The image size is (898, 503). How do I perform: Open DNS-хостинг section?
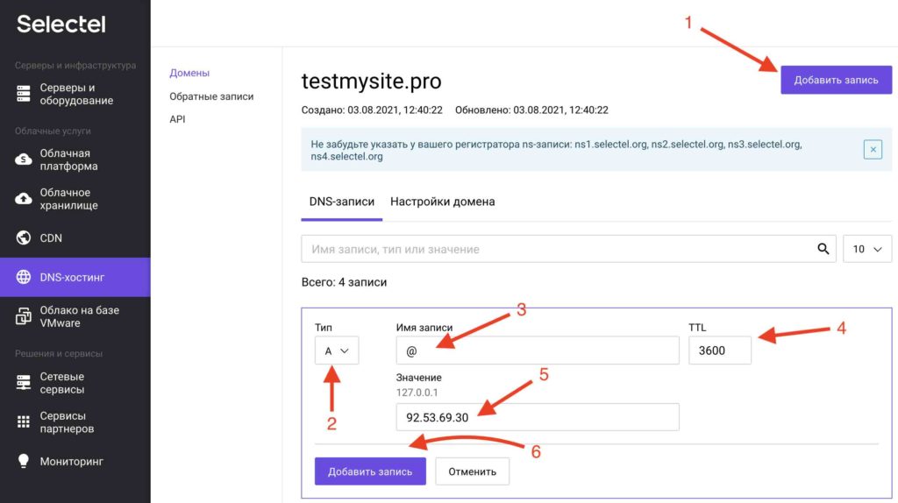click(75, 277)
